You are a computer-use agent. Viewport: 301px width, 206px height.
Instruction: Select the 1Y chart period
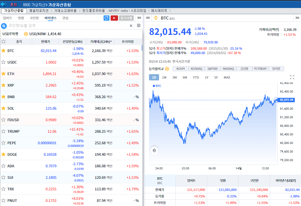coord(207,77)
